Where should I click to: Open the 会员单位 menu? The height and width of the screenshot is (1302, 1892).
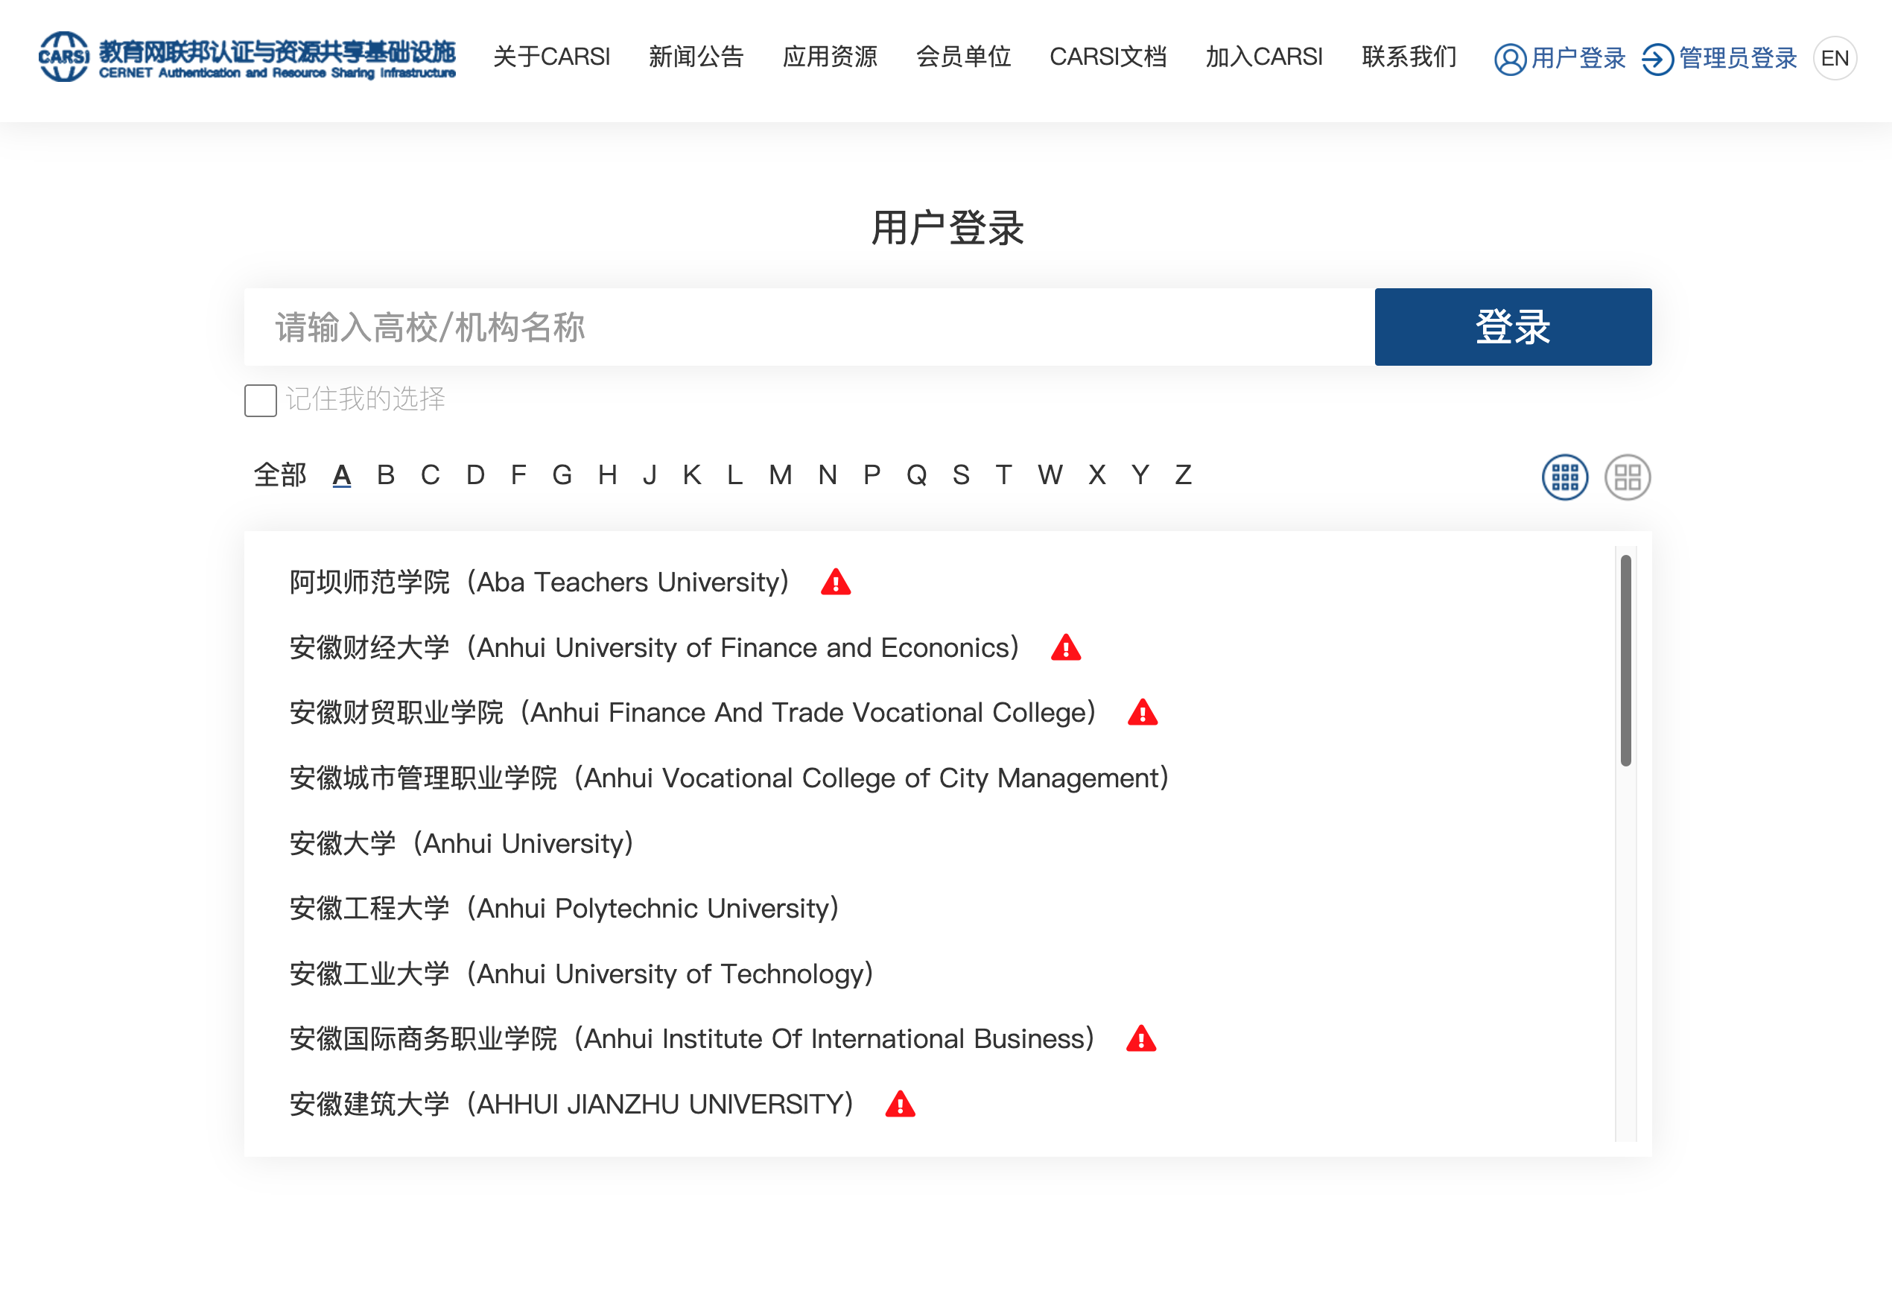(962, 57)
